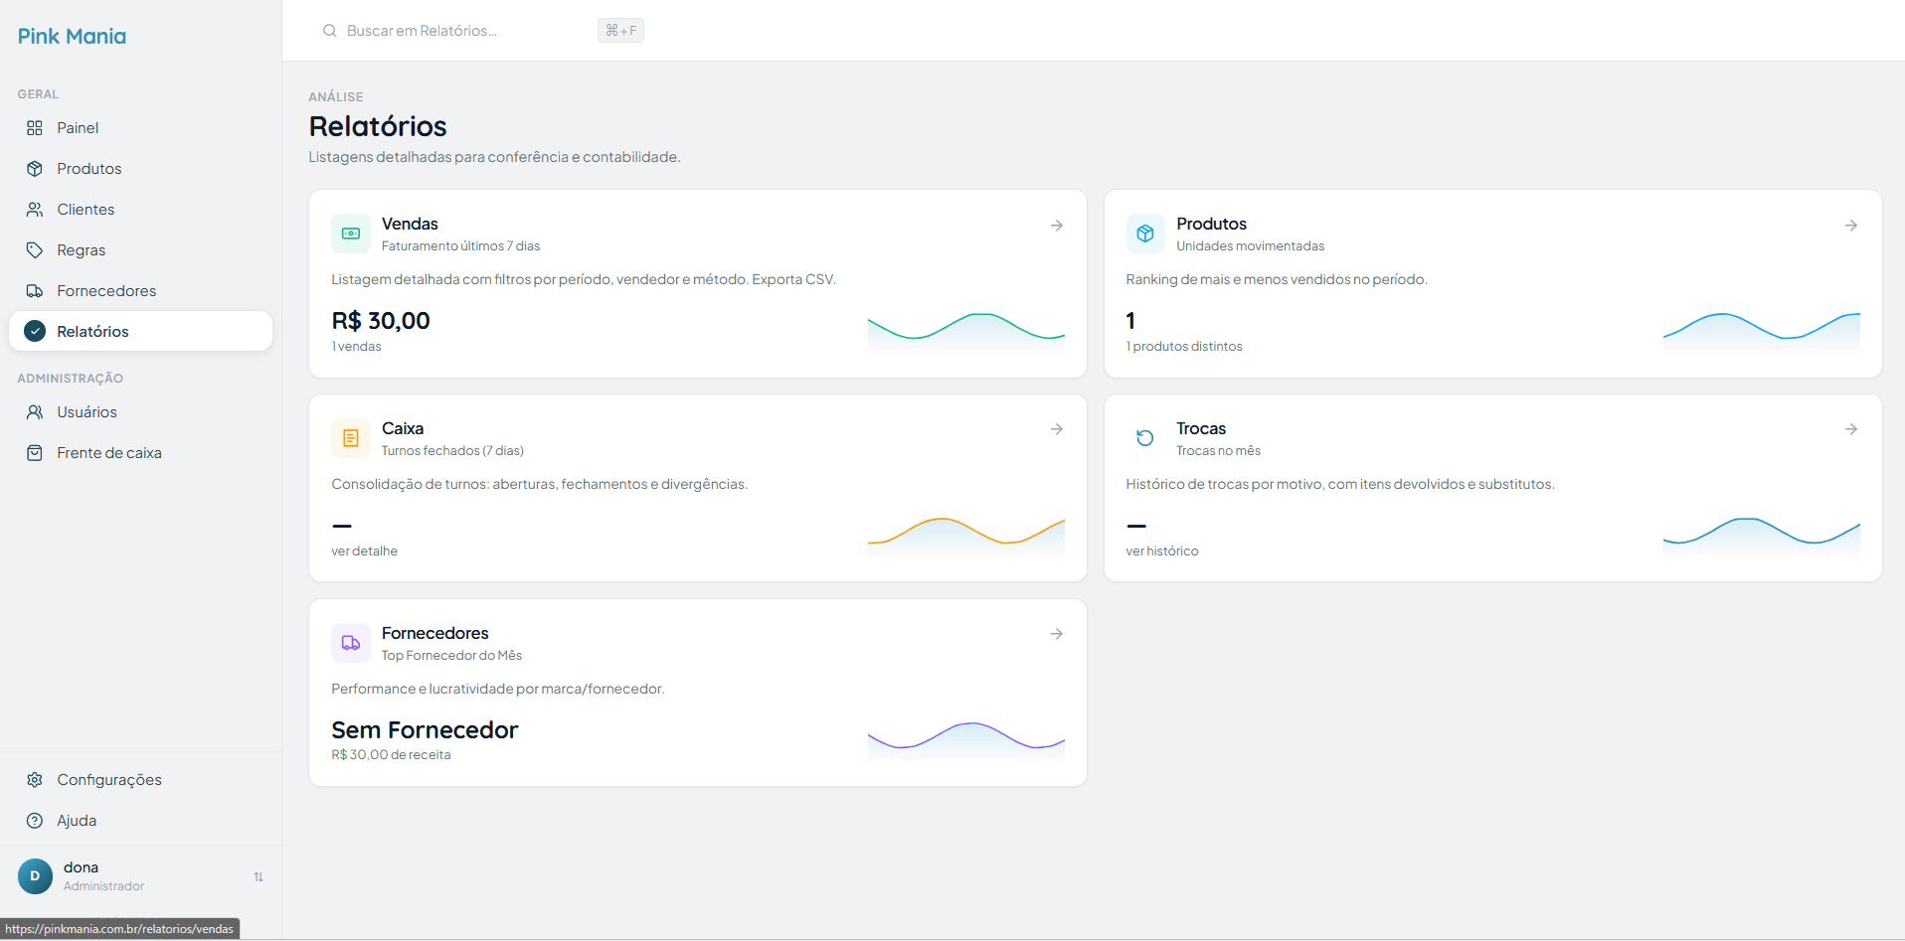Open Produtos report via its arrow icon
The height and width of the screenshot is (941, 1905).
click(x=1851, y=226)
